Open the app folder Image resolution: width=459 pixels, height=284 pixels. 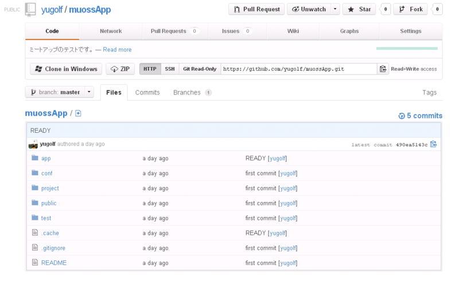(46, 159)
